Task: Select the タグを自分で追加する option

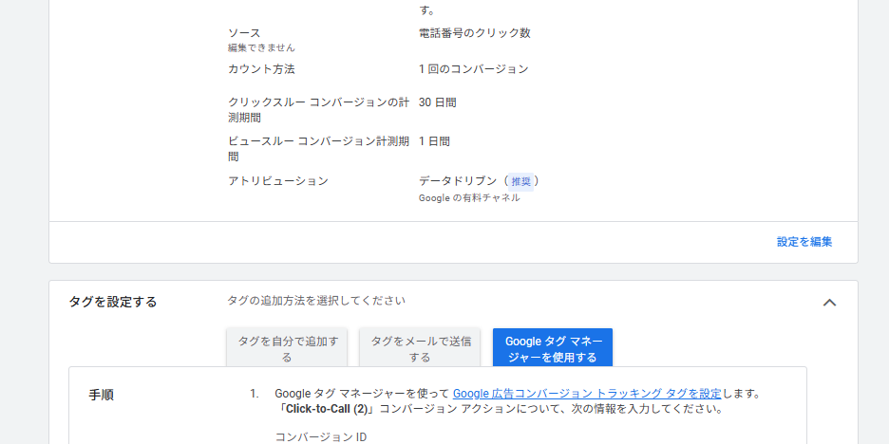Action: (x=287, y=348)
